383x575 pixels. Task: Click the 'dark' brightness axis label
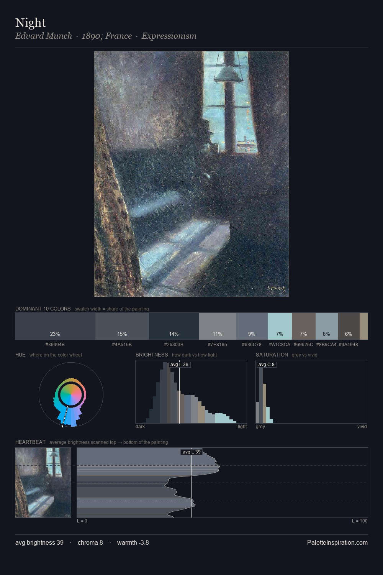[140, 427]
